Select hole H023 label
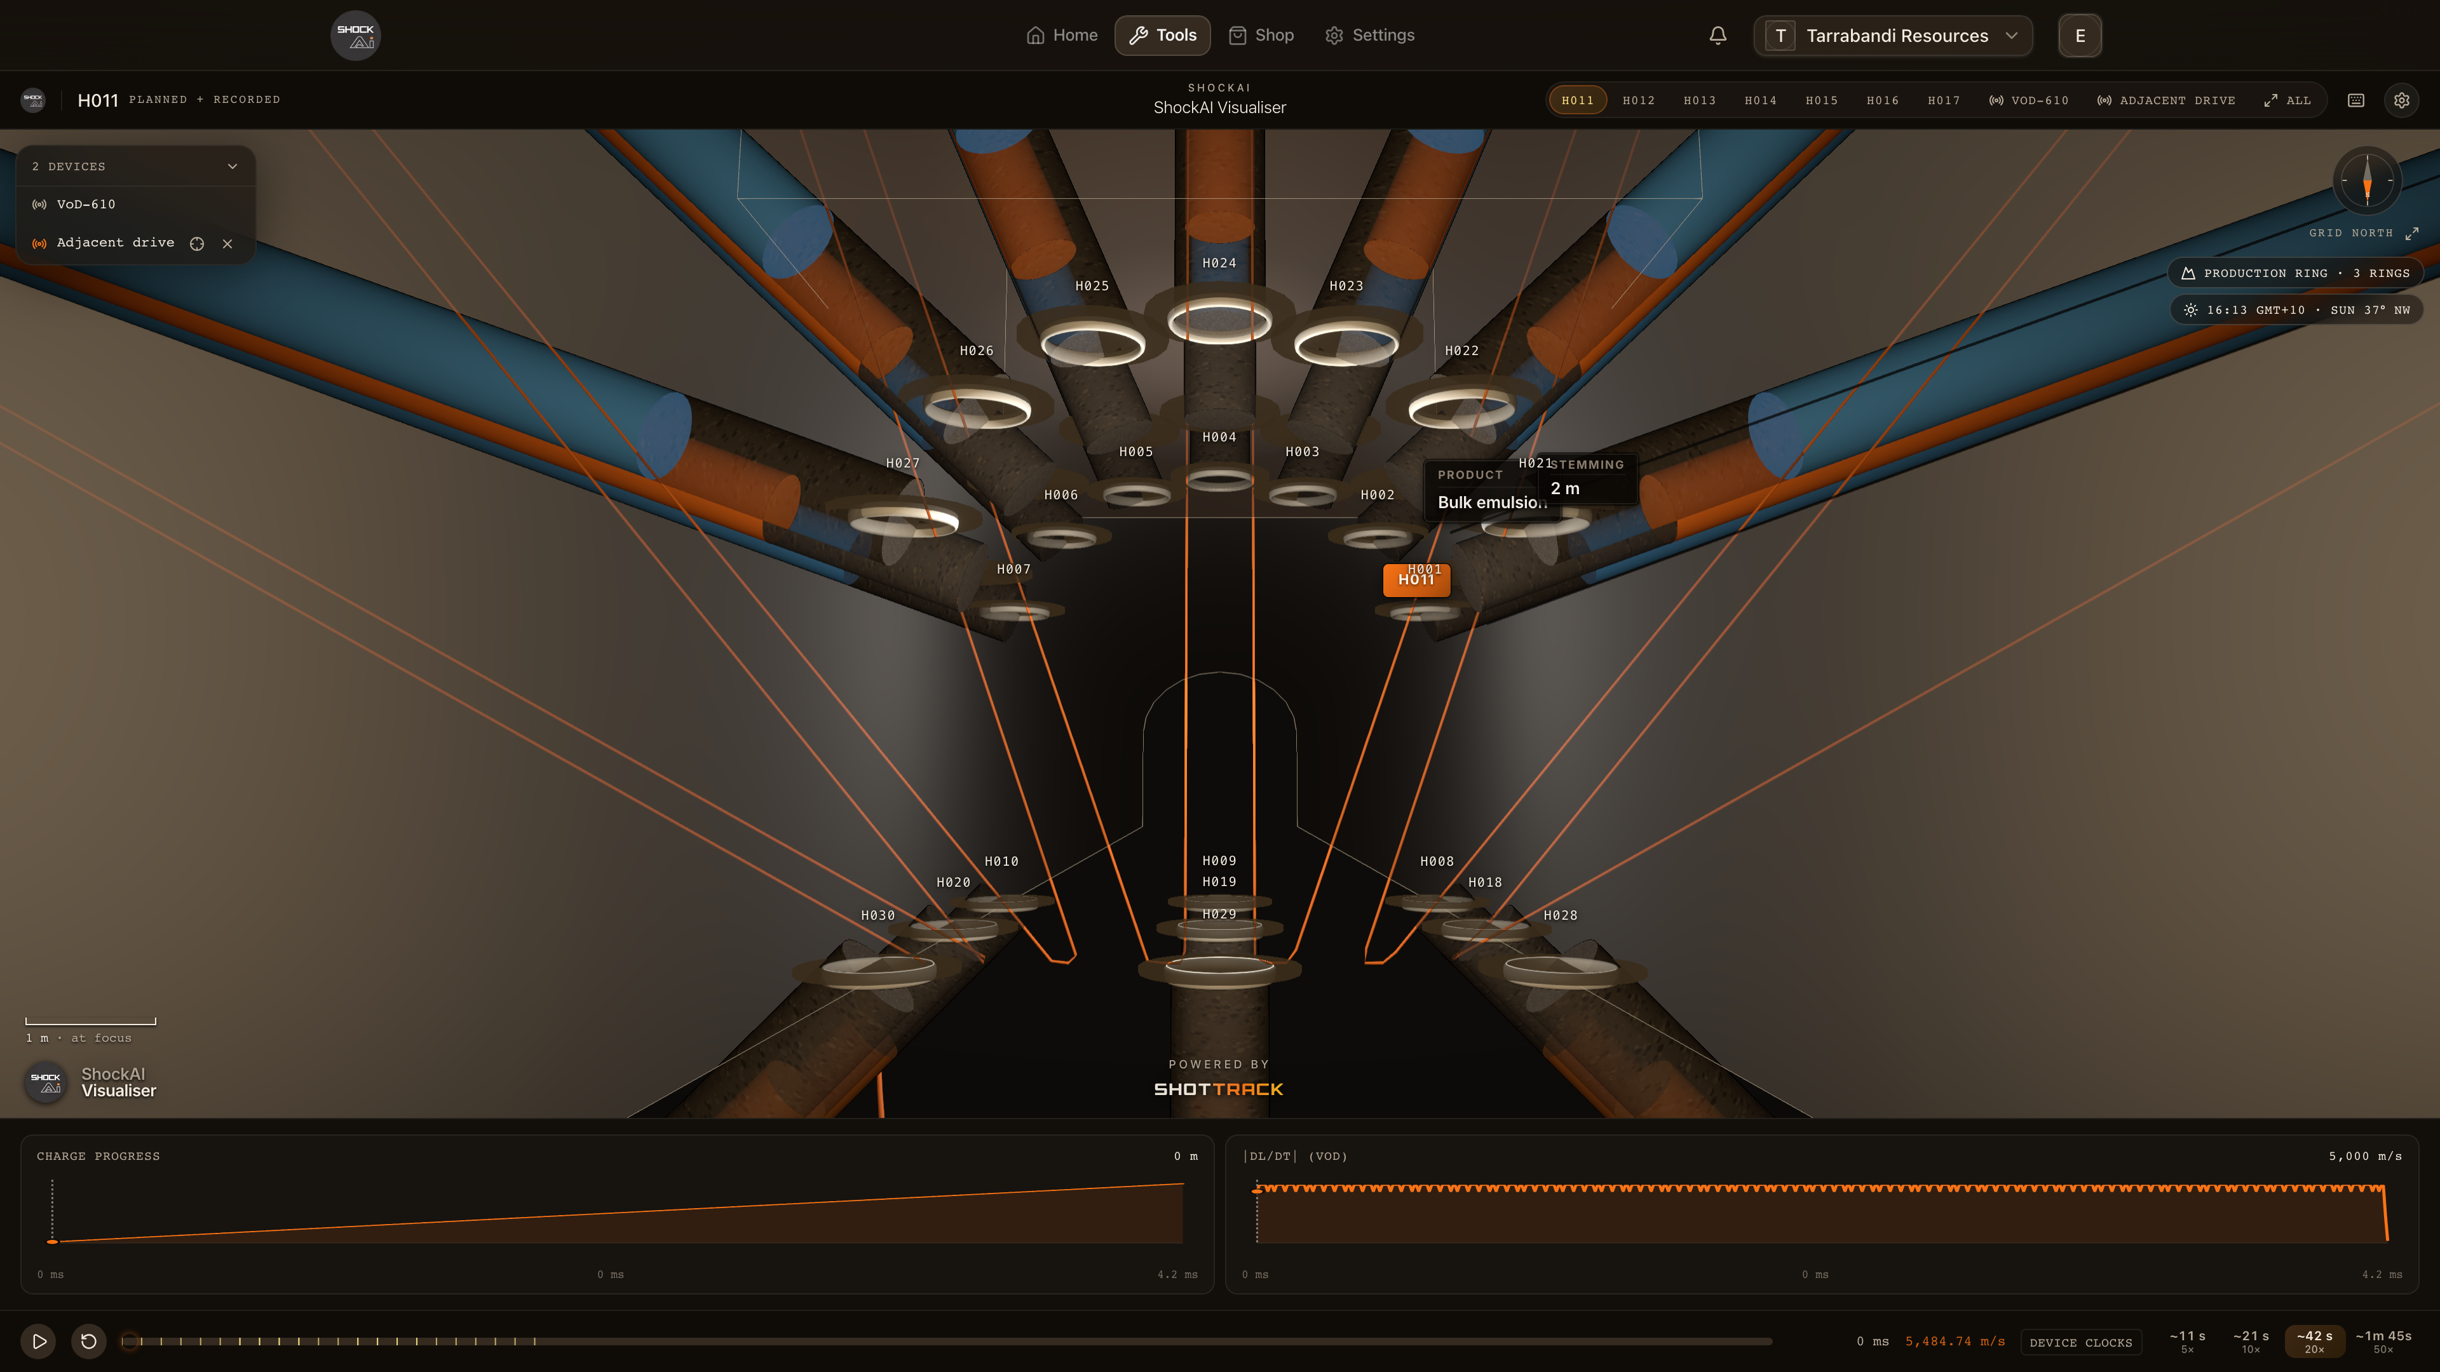 click(1346, 286)
